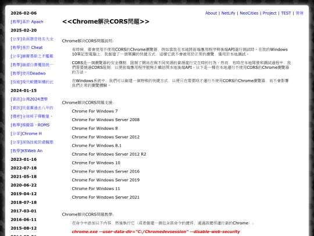This screenshot has height=236, width=314.
Task: Open the [資訊]民進黨過去八年的 sidebar link
Action: tap(32, 108)
